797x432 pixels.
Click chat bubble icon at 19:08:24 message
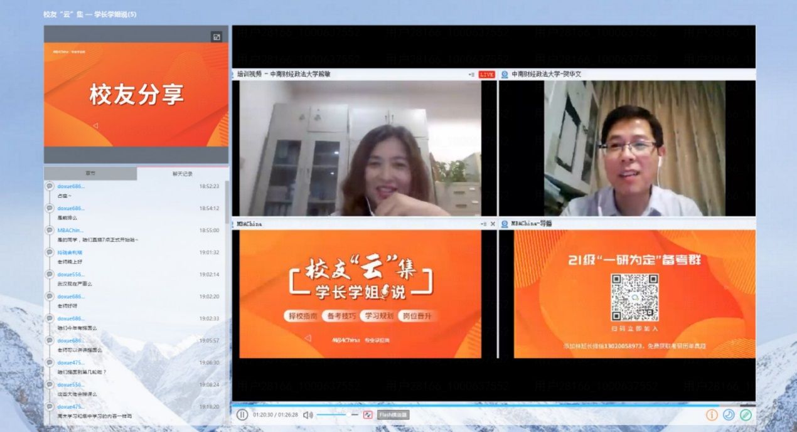point(50,384)
